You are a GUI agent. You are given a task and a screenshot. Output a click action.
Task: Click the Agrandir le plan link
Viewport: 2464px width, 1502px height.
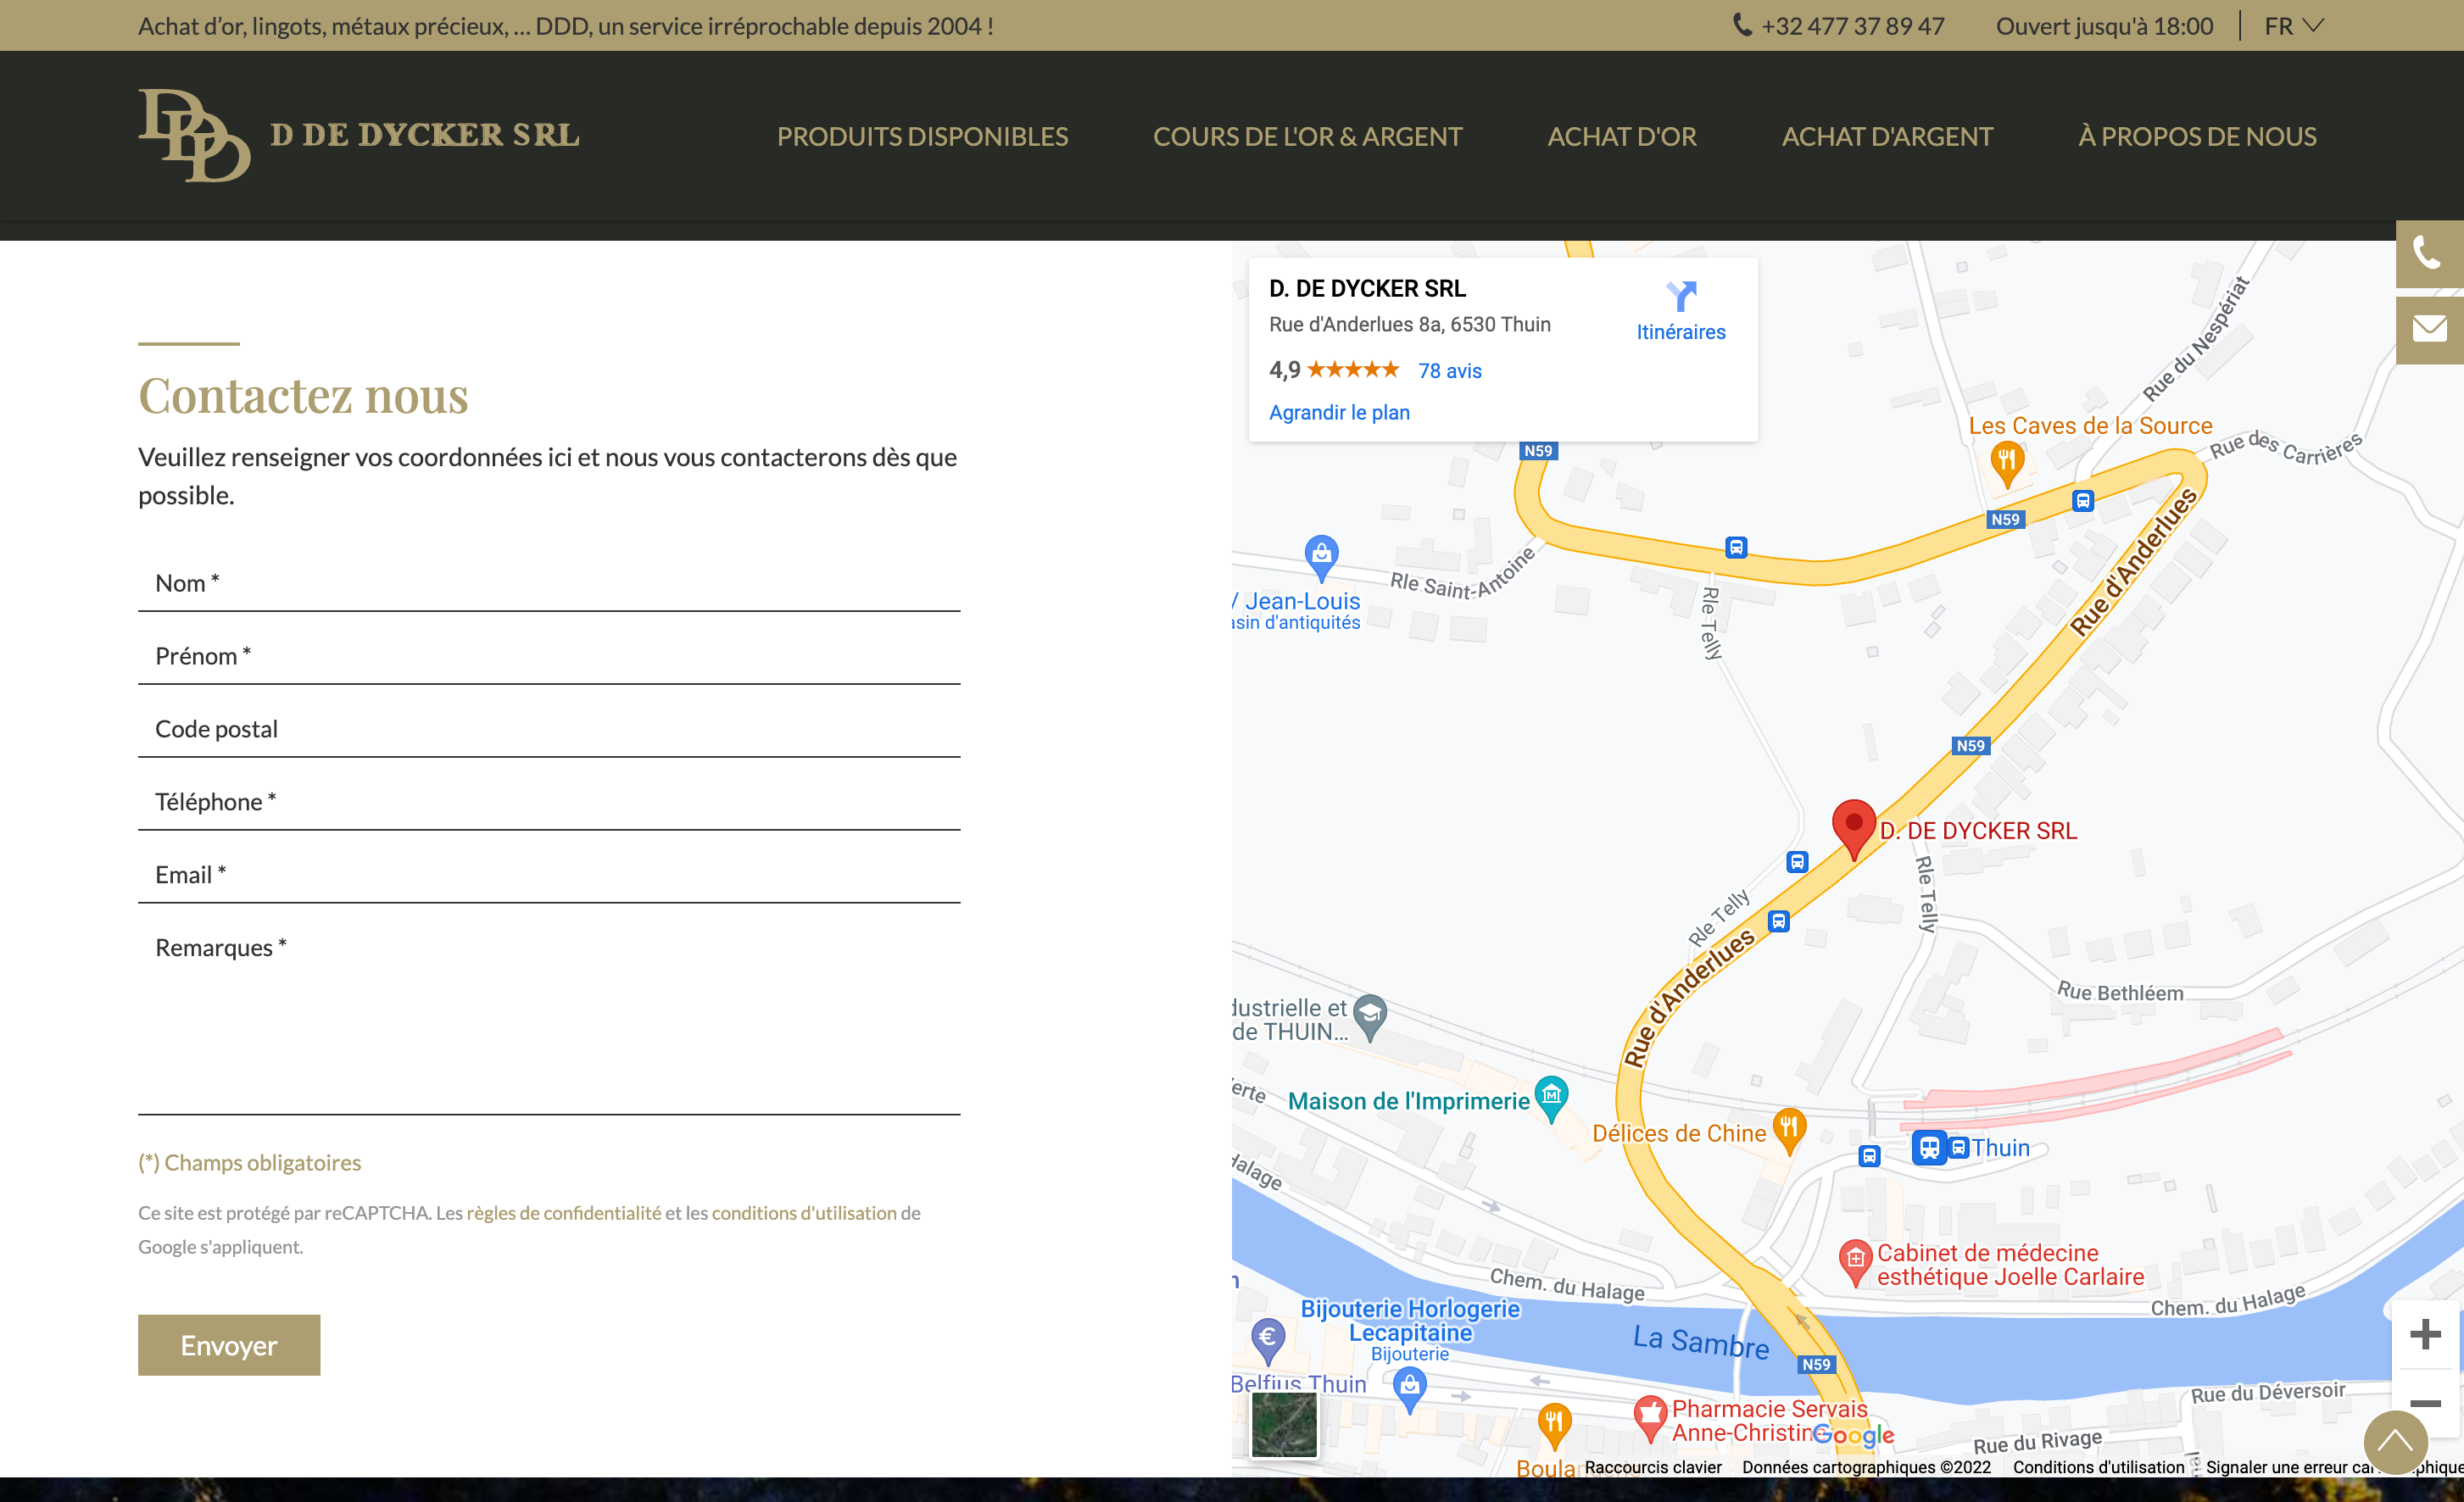[1338, 412]
